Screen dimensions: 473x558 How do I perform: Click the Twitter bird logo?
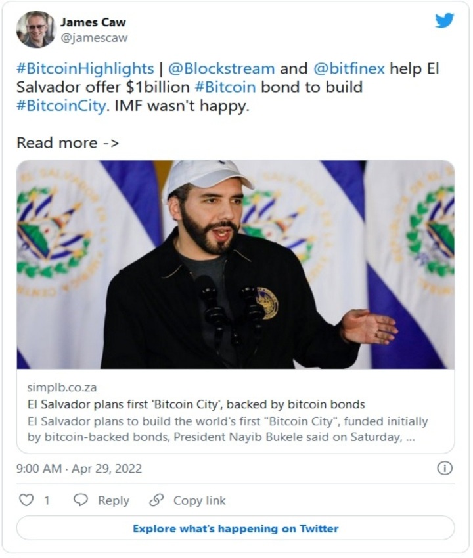(444, 20)
